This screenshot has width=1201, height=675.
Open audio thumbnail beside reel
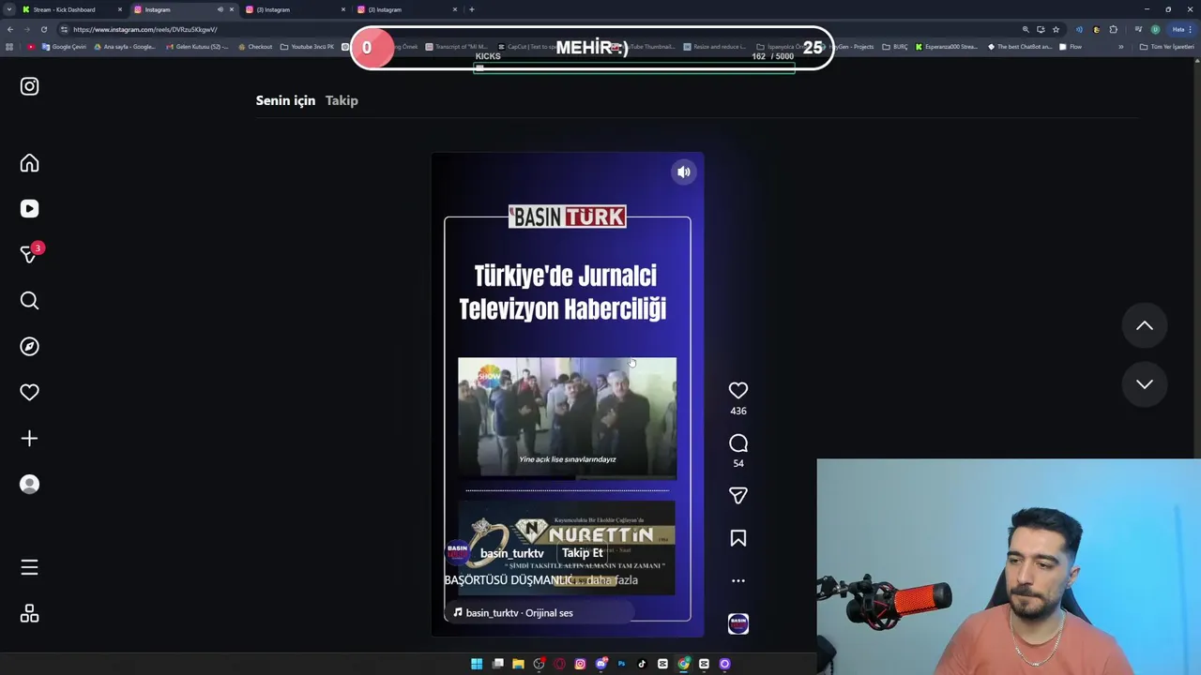(738, 623)
